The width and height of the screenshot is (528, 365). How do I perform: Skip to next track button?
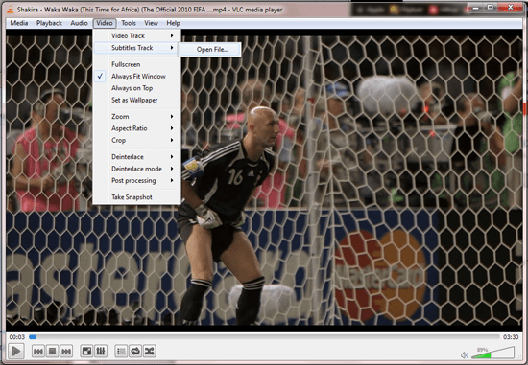(66, 352)
